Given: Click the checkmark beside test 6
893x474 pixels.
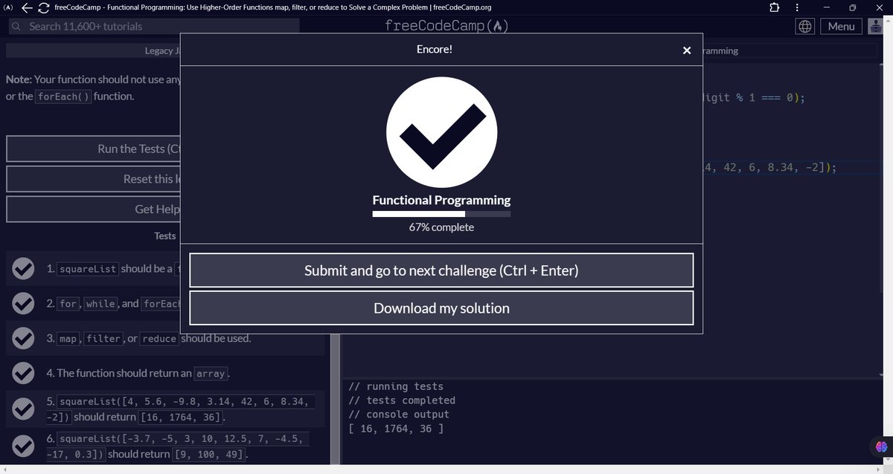Looking at the screenshot, I should [22, 444].
